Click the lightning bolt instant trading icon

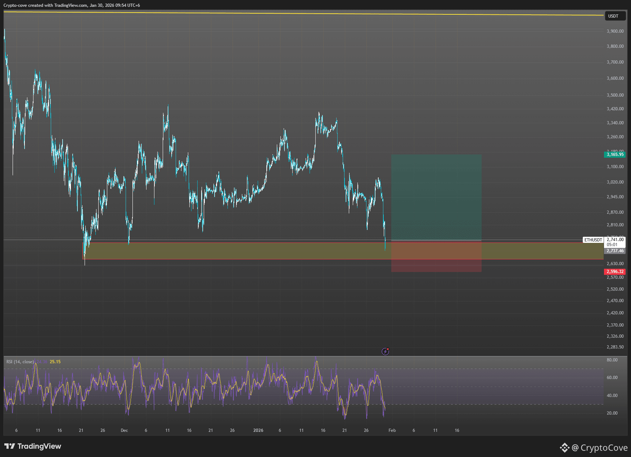(x=386, y=351)
